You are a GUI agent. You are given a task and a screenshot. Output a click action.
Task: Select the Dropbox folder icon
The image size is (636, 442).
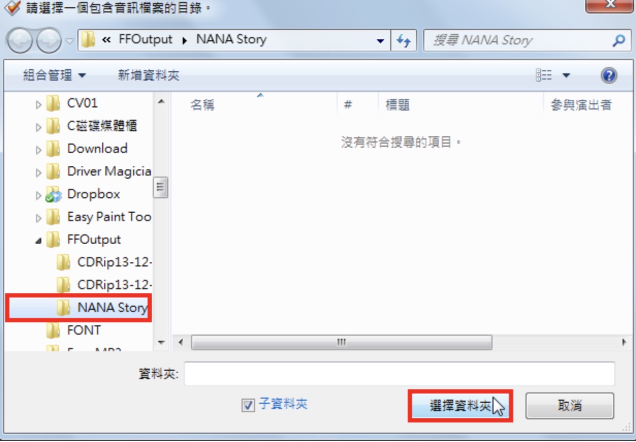tap(53, 195)
